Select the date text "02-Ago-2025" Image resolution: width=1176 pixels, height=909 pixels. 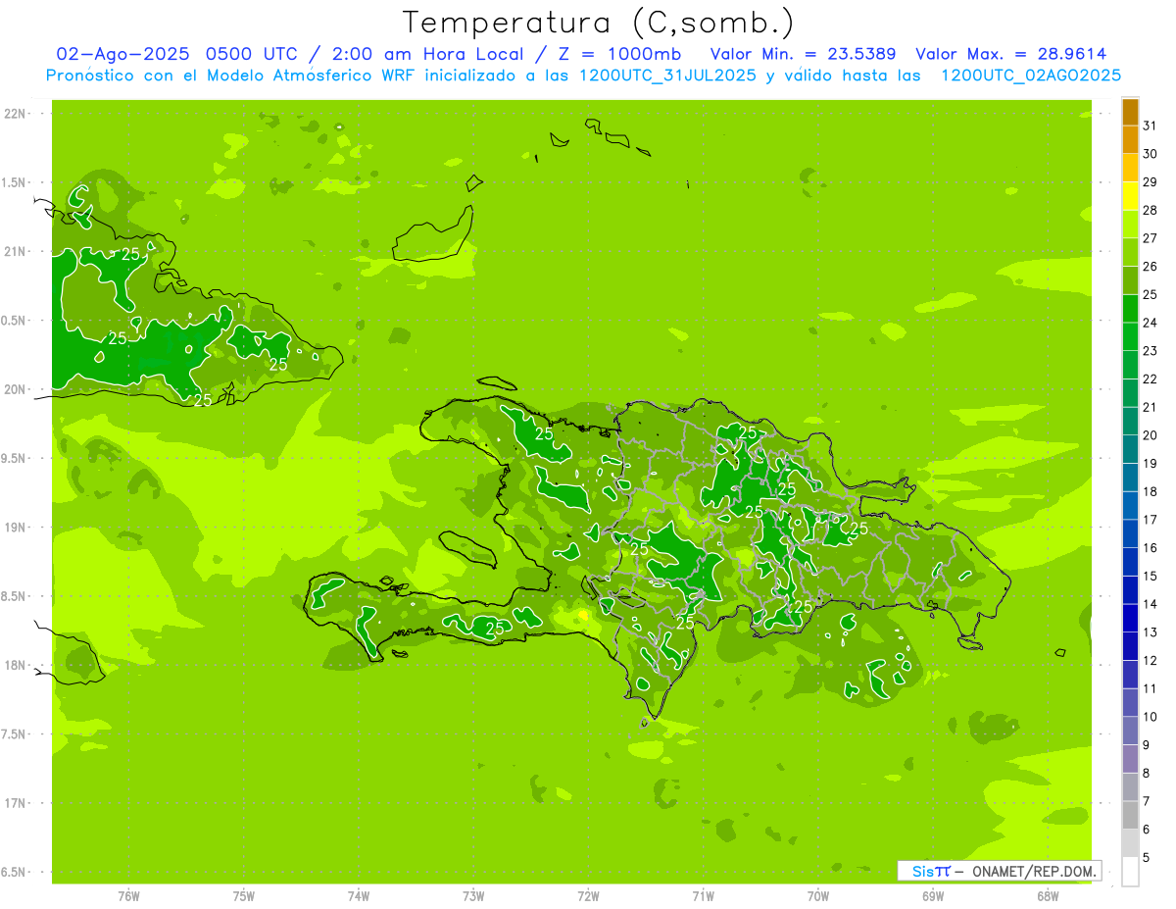click(x=124, y=54)
